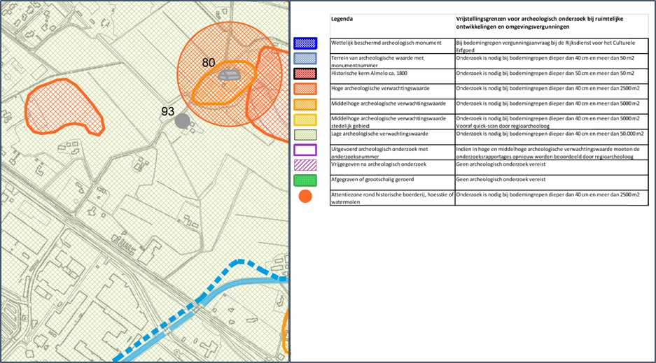This screenshot has height=363, width=656.
Task: Click the '50.000 m2' research threshold cell
Action: [x=552, y=137]
